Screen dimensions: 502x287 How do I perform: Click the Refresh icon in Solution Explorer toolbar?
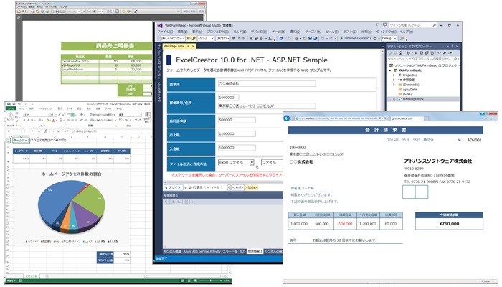(422, 52)
